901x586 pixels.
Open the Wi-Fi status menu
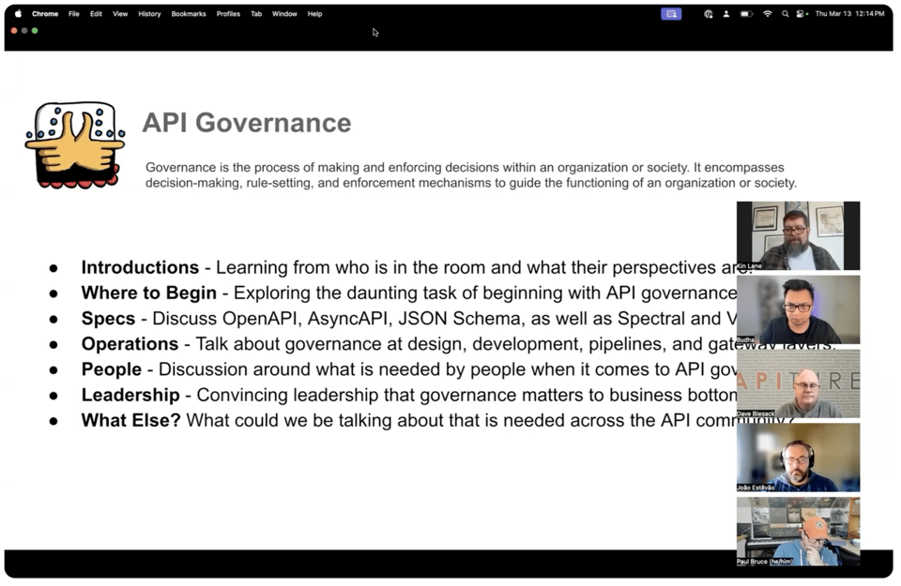pos(767,14)
